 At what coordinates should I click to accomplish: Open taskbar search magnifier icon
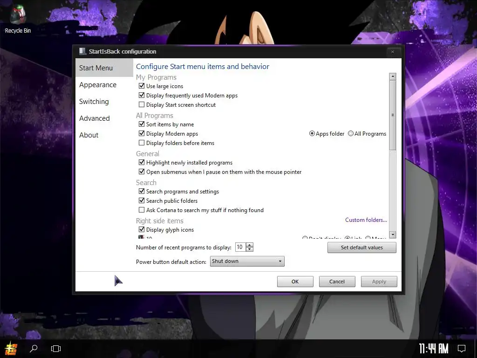(x=34, y=348)
